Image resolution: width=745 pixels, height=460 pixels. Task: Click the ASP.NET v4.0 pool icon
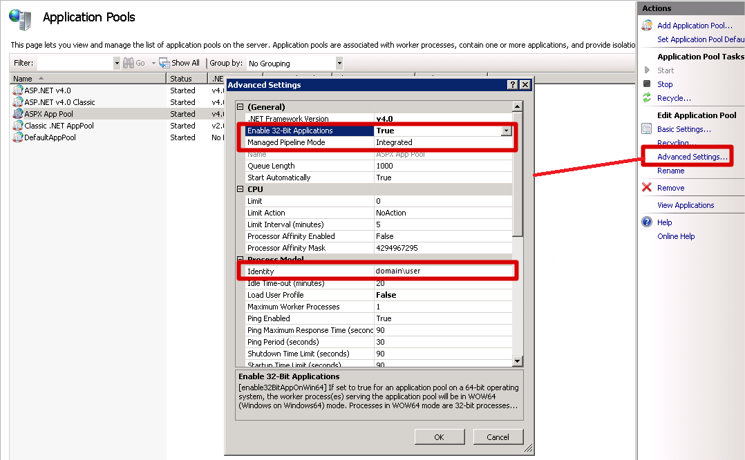(17, 90)
